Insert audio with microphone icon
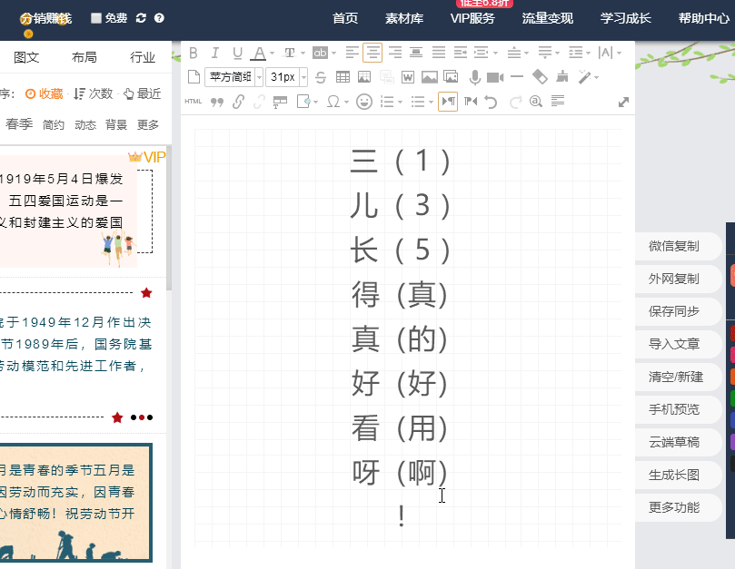 [475, 77]
